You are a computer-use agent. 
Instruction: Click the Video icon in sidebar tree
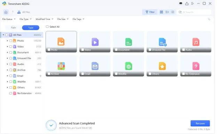[15, 47]
